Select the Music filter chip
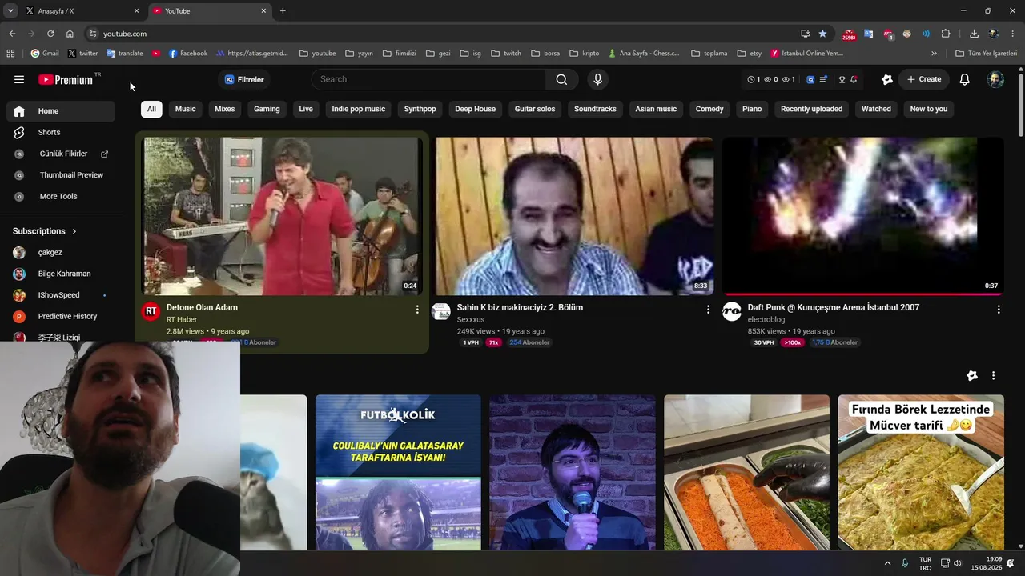The height and width of the screenshot is (576, 1025). point(186,109)
